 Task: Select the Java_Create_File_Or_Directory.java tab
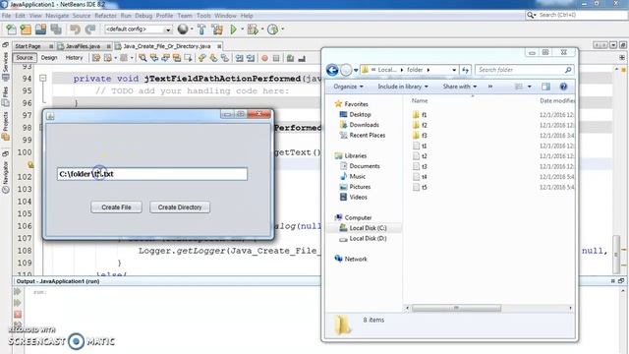(167, 46)
